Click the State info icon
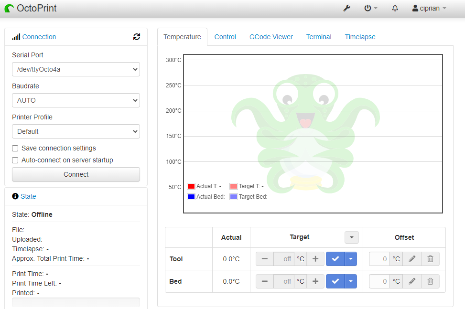This screenshot has height=309, width=465. [15, 196]
